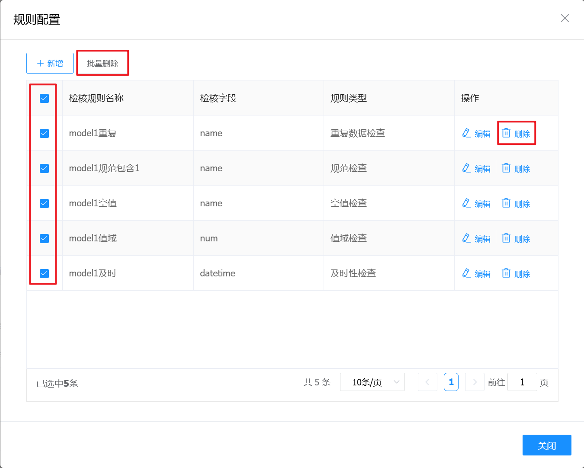Viewport: 584px width, 468px height.
Task: Click the 新增 button to add rule
Action: (x=50, y=63)
